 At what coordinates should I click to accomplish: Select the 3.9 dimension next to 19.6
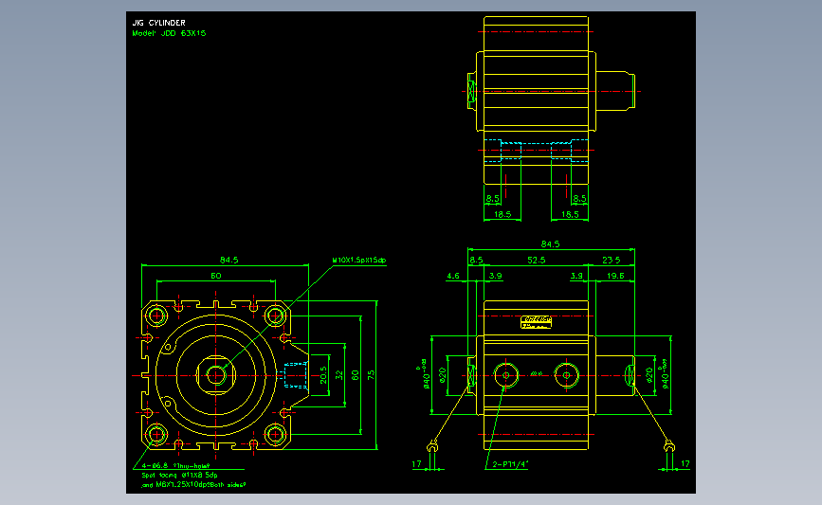[x=576, y=276]
